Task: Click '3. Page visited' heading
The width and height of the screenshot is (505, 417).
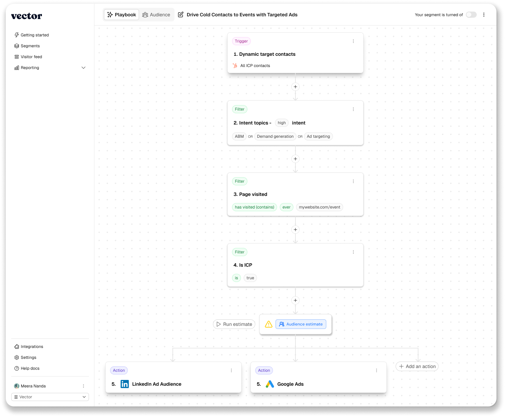Action: [250, 194]
